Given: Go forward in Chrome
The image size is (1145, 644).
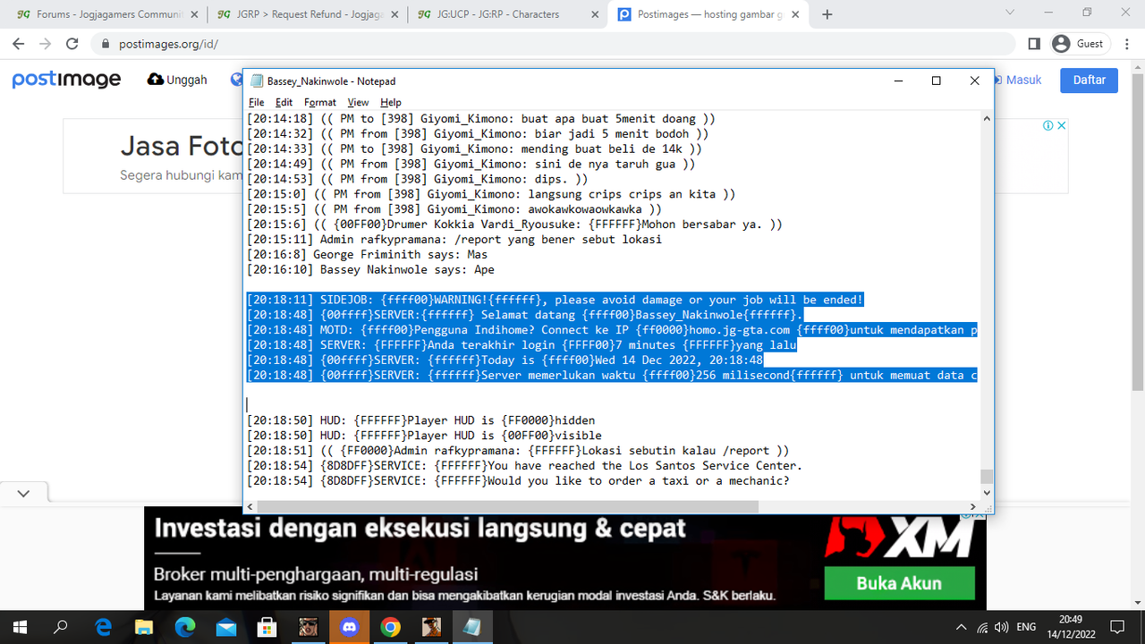Looking at the screenshot, I should point(46,44).
